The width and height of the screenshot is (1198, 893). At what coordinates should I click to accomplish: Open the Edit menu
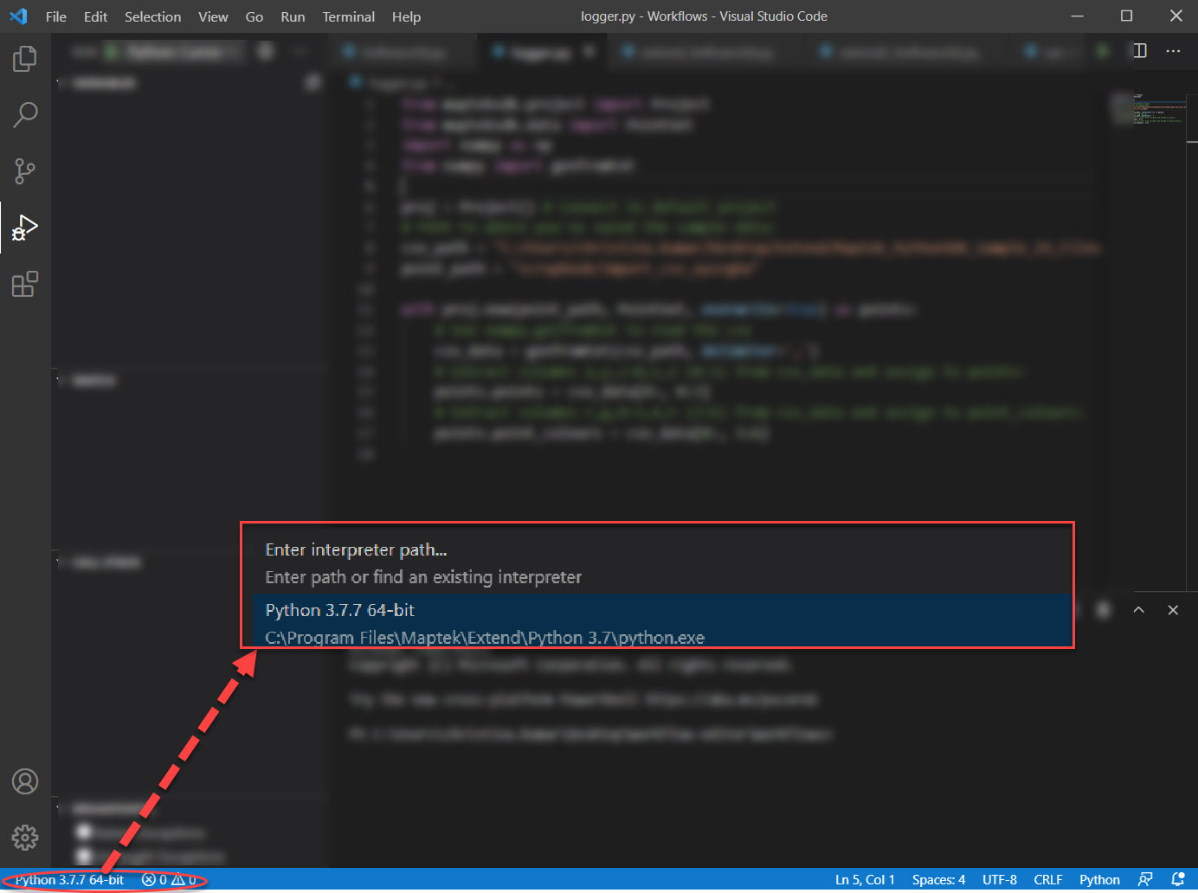96,16
